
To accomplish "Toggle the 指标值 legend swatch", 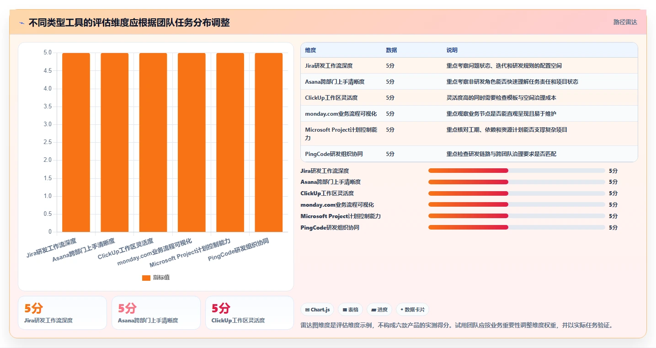I will pos(146,278).
